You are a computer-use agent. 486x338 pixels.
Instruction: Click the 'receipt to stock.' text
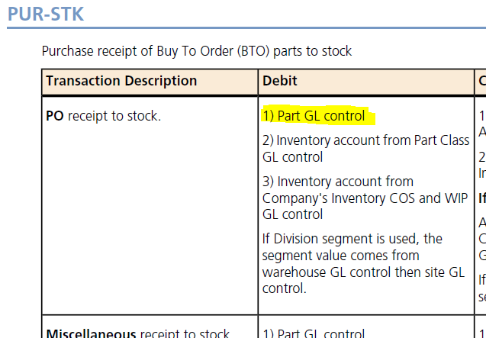(x=114, y=116)
